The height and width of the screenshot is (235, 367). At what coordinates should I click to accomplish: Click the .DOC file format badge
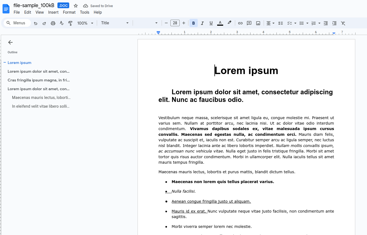point(63,5)
